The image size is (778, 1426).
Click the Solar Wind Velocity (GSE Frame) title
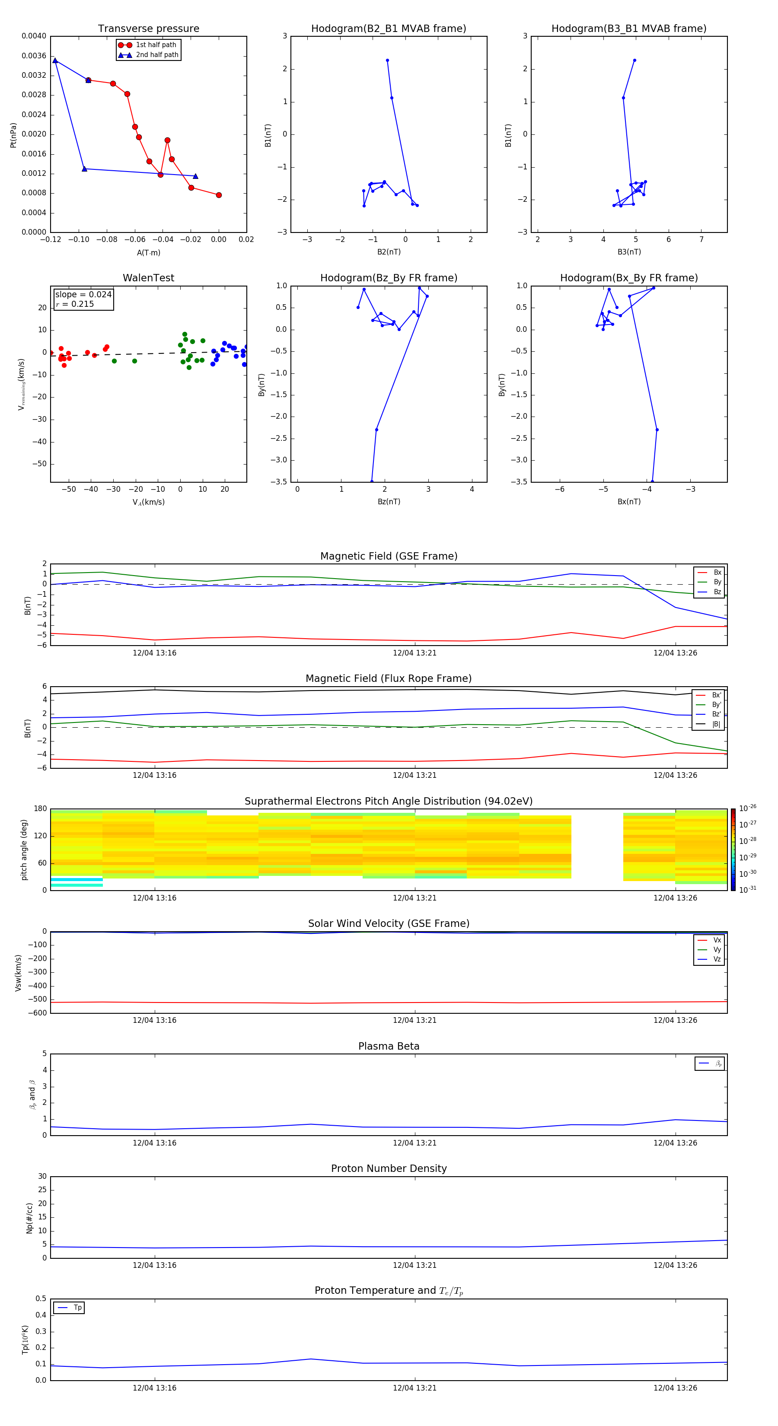click(389, 924)
